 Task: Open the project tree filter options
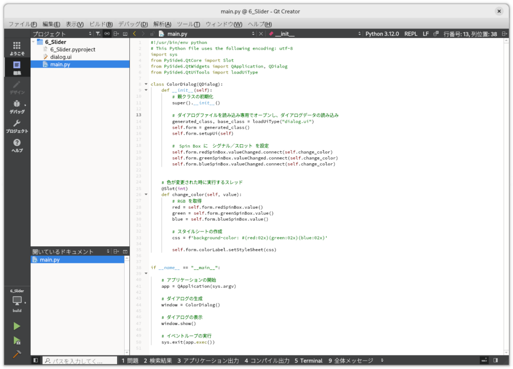click(x=98, y=34)
